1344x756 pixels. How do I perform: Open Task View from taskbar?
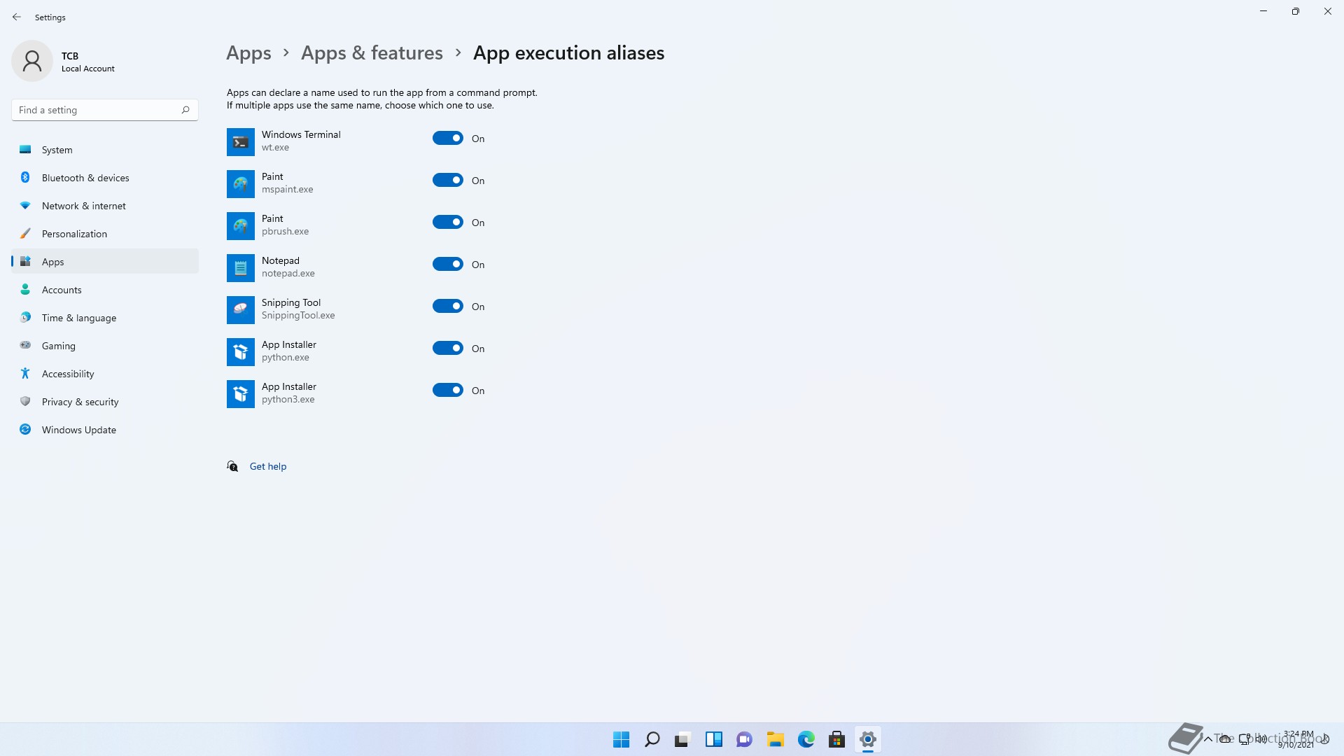tap(682, 739)
